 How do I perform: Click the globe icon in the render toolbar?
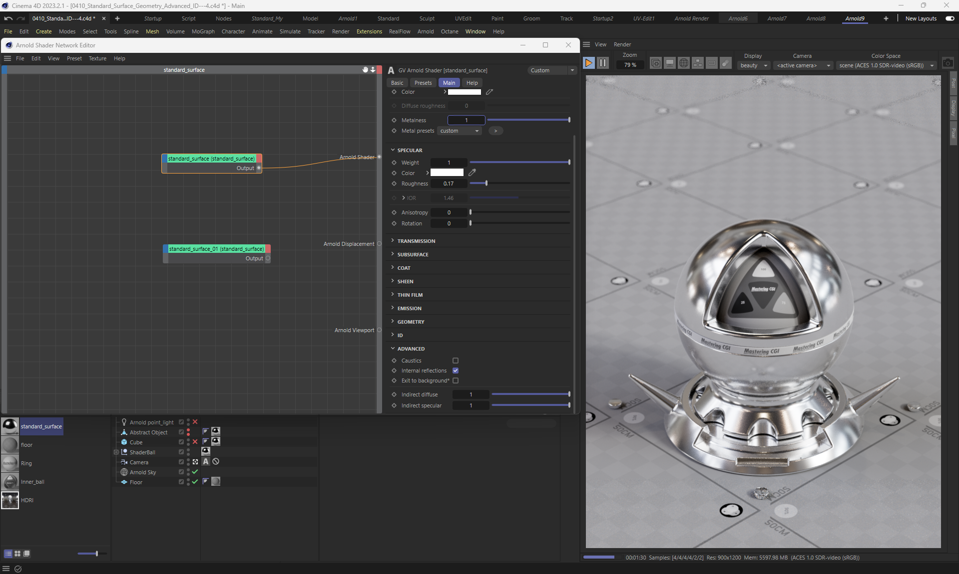coord(684,63)
